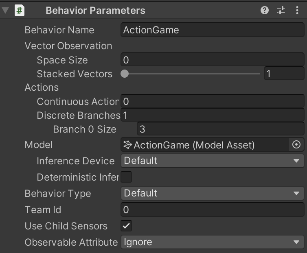Open the Observable Attribute dropdown
Screen dimensions: 307x253
coord(213,242)
